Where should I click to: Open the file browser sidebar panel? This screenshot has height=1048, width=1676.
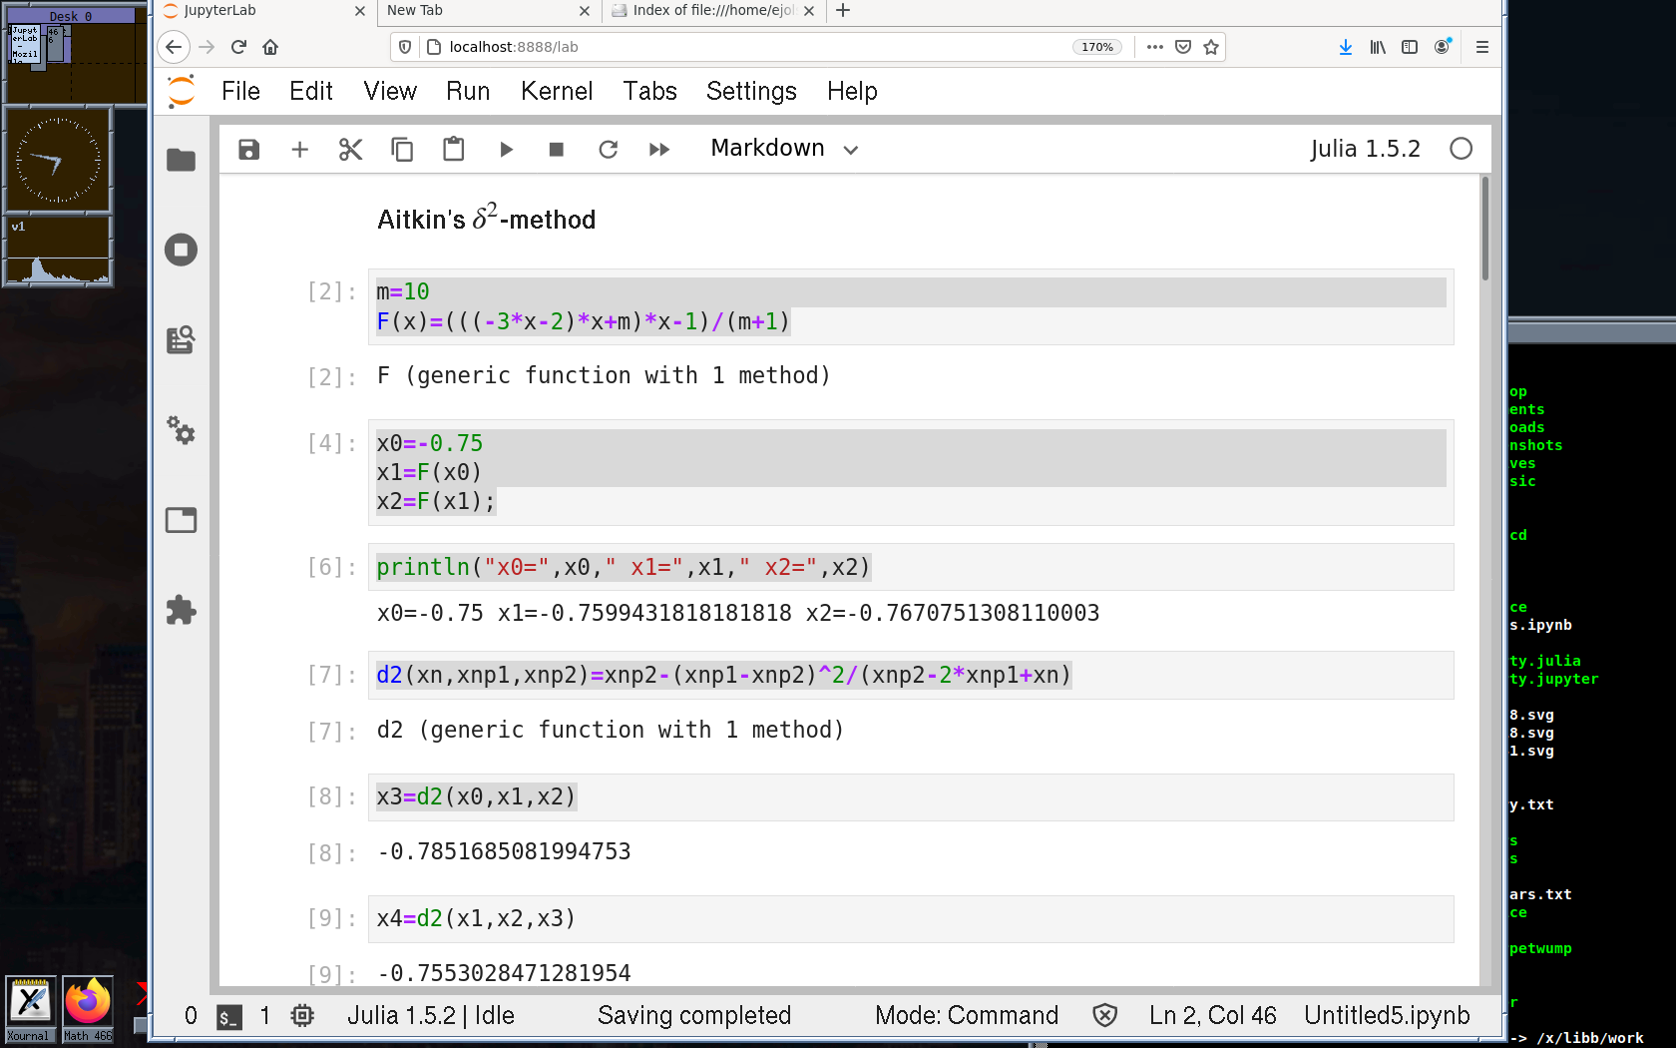tap(181, 160)
